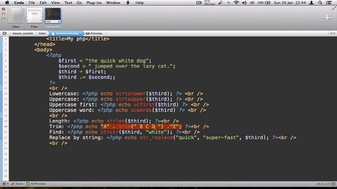Click line number 20 in the gutter

pyautogui.click(x=6, y=127)
